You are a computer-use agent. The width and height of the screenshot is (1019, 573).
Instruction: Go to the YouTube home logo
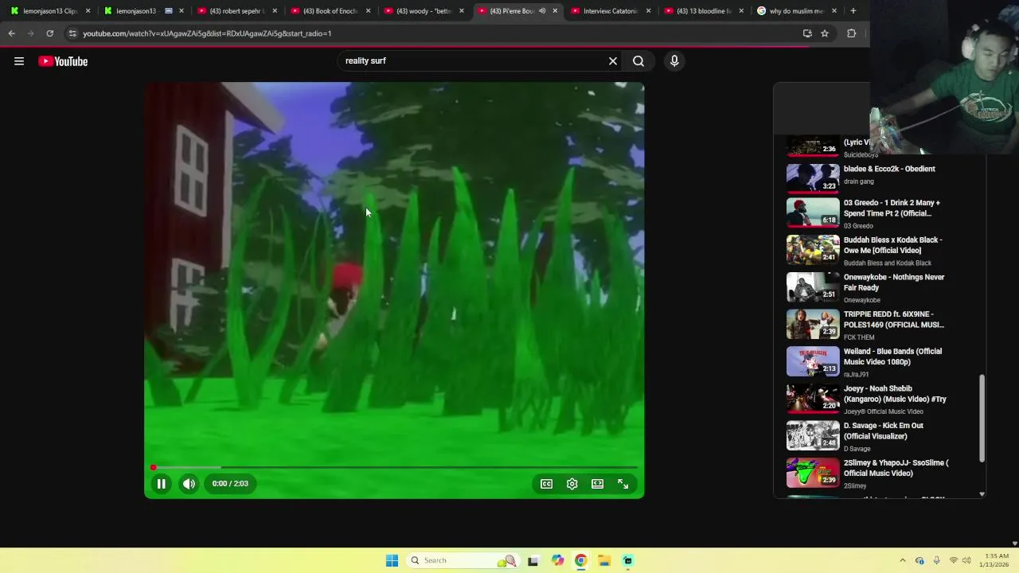point(63,61)
